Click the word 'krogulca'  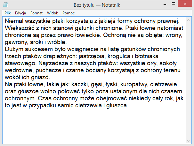(x=119, y=56)
